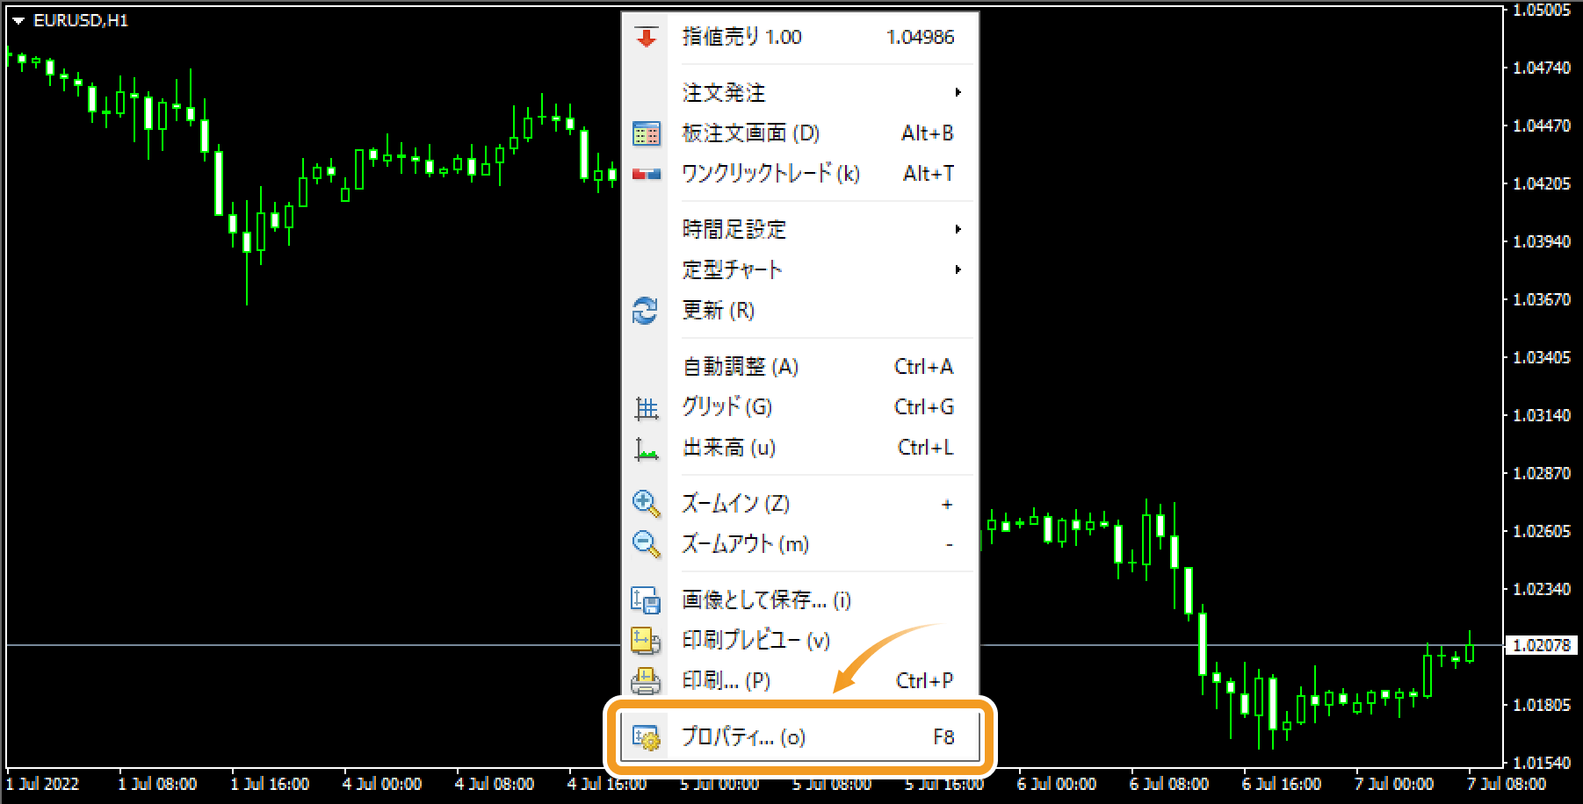Click the 1.01540 price scale label

point(1542,763)
